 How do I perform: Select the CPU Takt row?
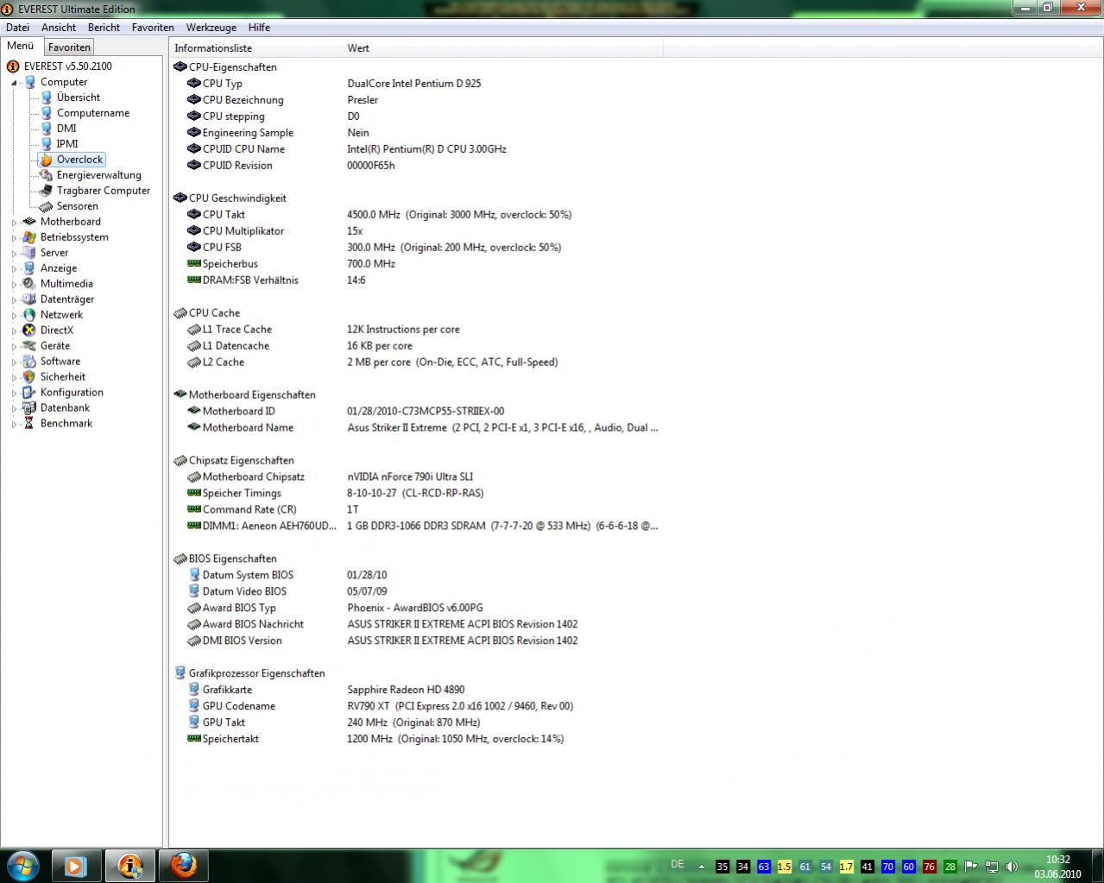pyautogui.click(x=418, y=215)
